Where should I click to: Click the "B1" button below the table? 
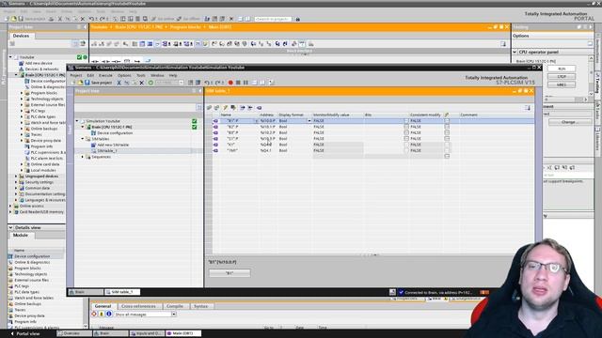pyautogui.click(x=230, y=273)
